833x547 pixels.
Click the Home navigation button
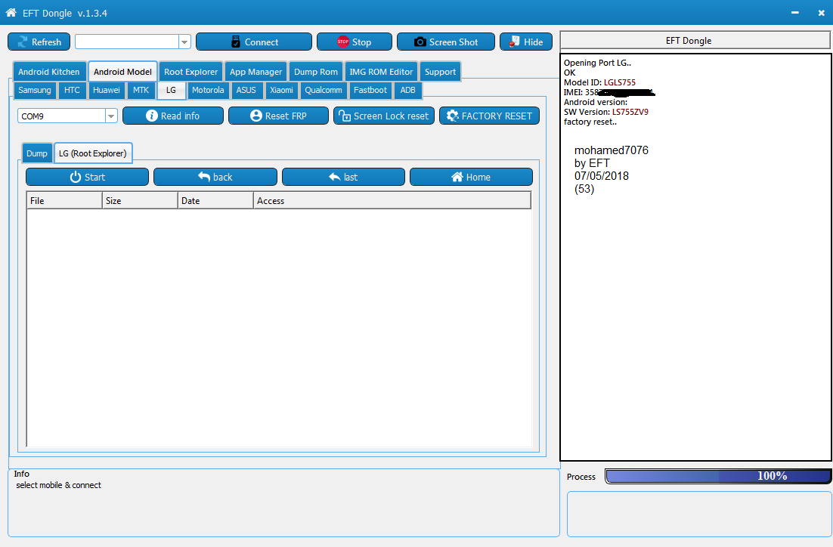471,177
